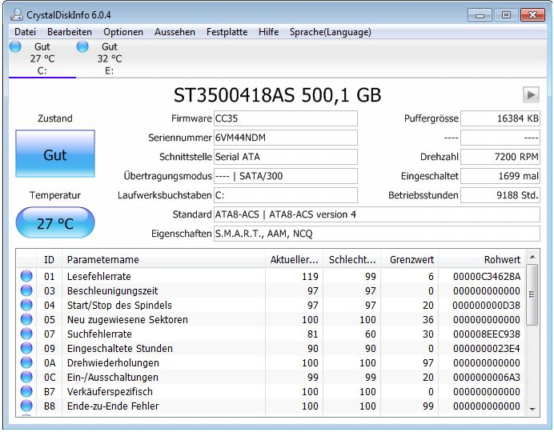554x432 pixels.
Task: Select the Eingeschaltete Stunden parameter name
Action: pos(120,348)
